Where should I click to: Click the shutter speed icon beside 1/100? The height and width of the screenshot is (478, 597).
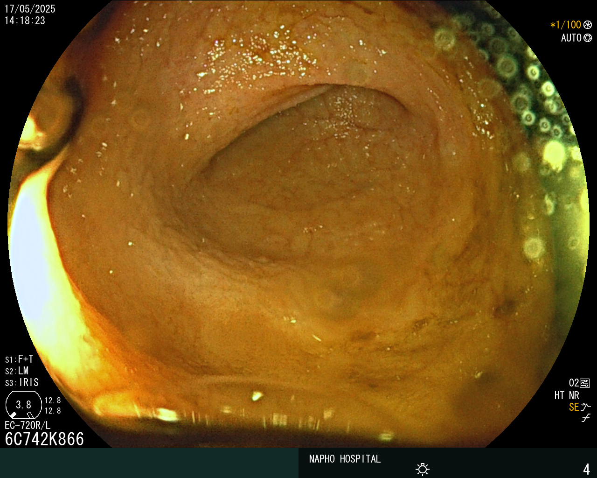588,25
